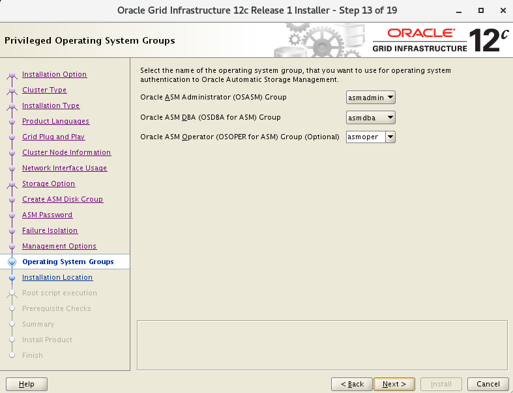Open Product Languages step

(x=55, y=121)
